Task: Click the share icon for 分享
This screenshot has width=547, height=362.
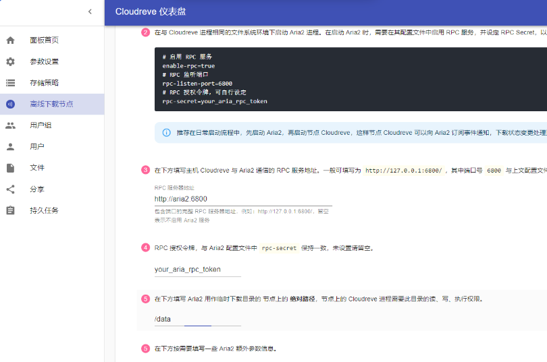Action: coord(10,189)
